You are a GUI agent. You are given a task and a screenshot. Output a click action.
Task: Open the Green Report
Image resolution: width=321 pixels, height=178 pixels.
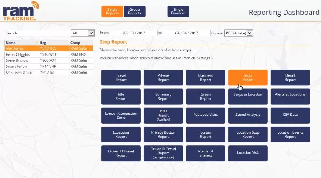point(205,97)
